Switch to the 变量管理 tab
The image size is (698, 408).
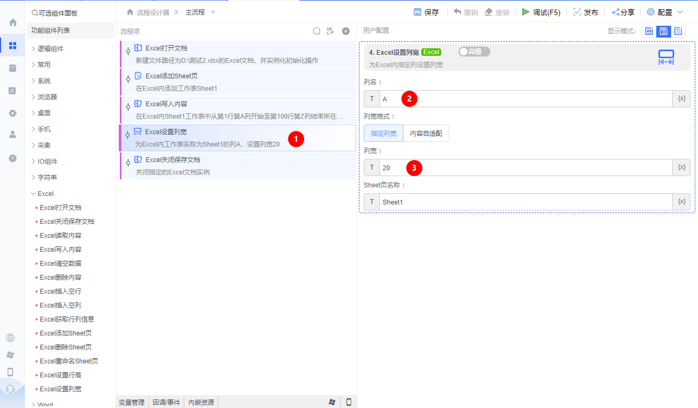tap(132, 402)
